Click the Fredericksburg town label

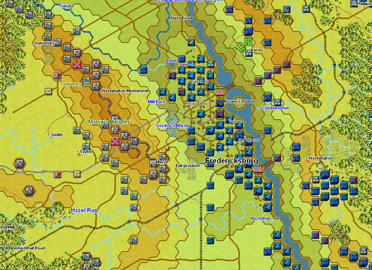(232, 161)
